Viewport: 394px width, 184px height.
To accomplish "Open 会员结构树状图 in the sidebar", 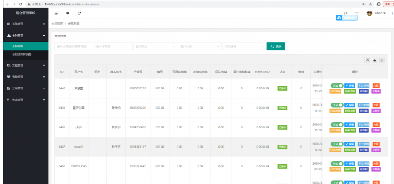I will (x=22, y=54).
